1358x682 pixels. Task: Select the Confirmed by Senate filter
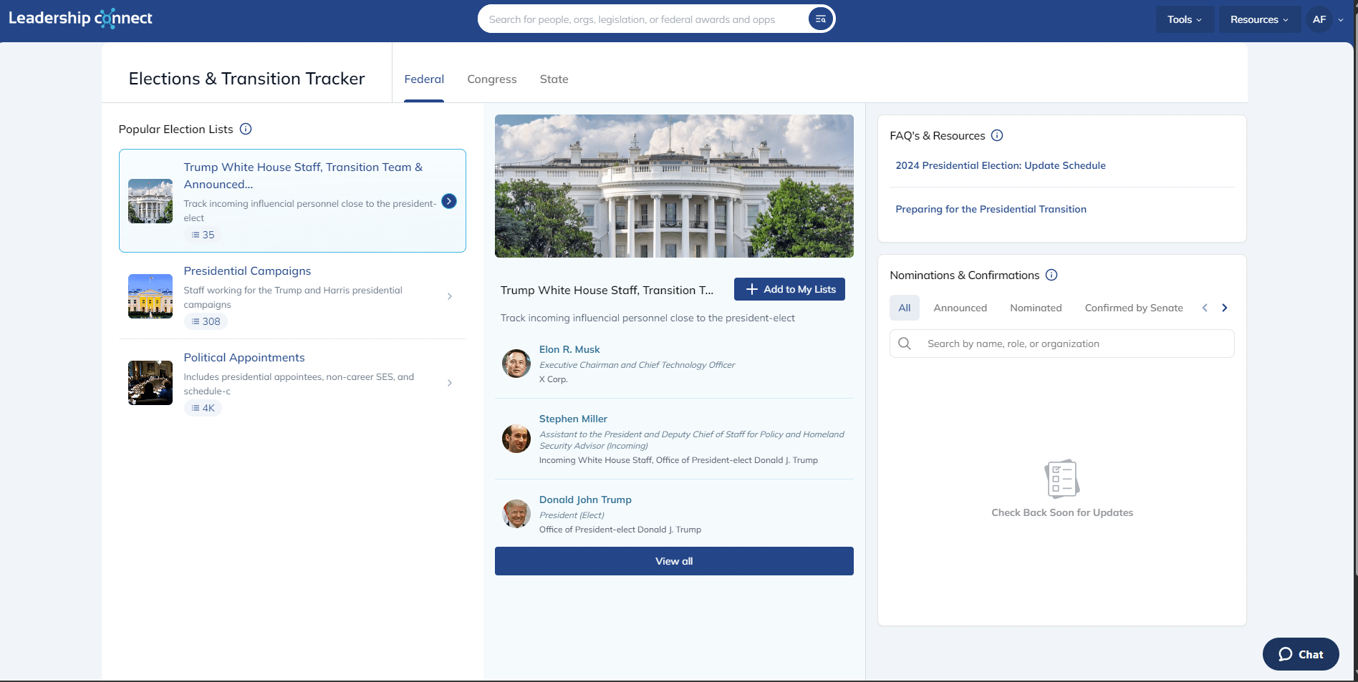tap(1134, 308)
